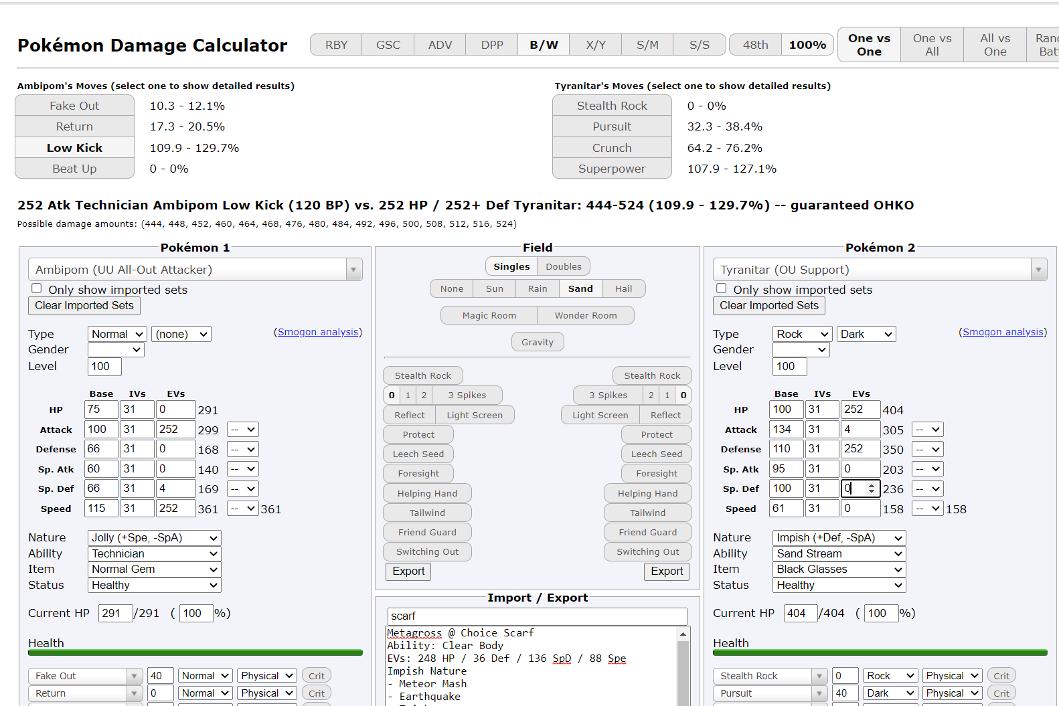This screenshot has width=1059, height=706.
Task: Toggle Gravity in the Field panel
Action: tap(537, 342)
